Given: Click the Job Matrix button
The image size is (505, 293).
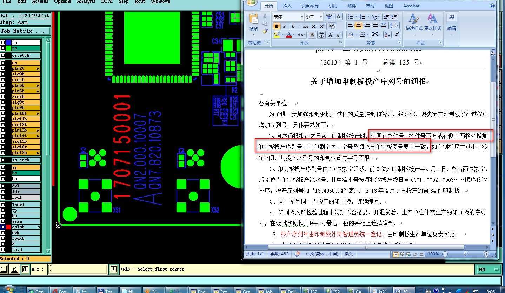Looking at the screenshot, I should click(25, 31).
